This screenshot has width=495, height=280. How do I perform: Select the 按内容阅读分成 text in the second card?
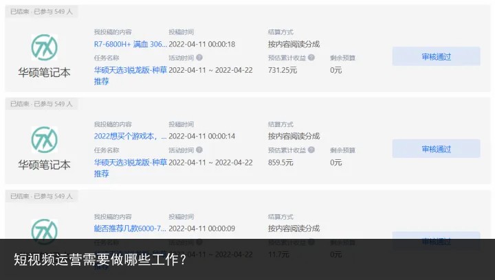294,136
